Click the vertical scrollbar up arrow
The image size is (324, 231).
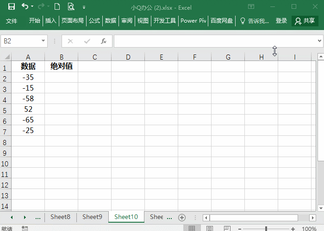point(321,56)
